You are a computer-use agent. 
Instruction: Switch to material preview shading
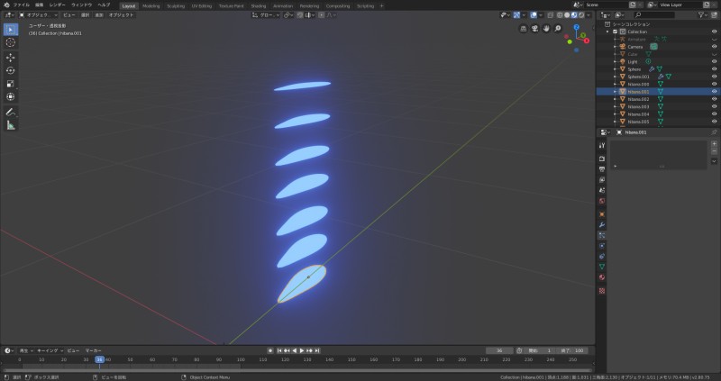coord(574,15)
